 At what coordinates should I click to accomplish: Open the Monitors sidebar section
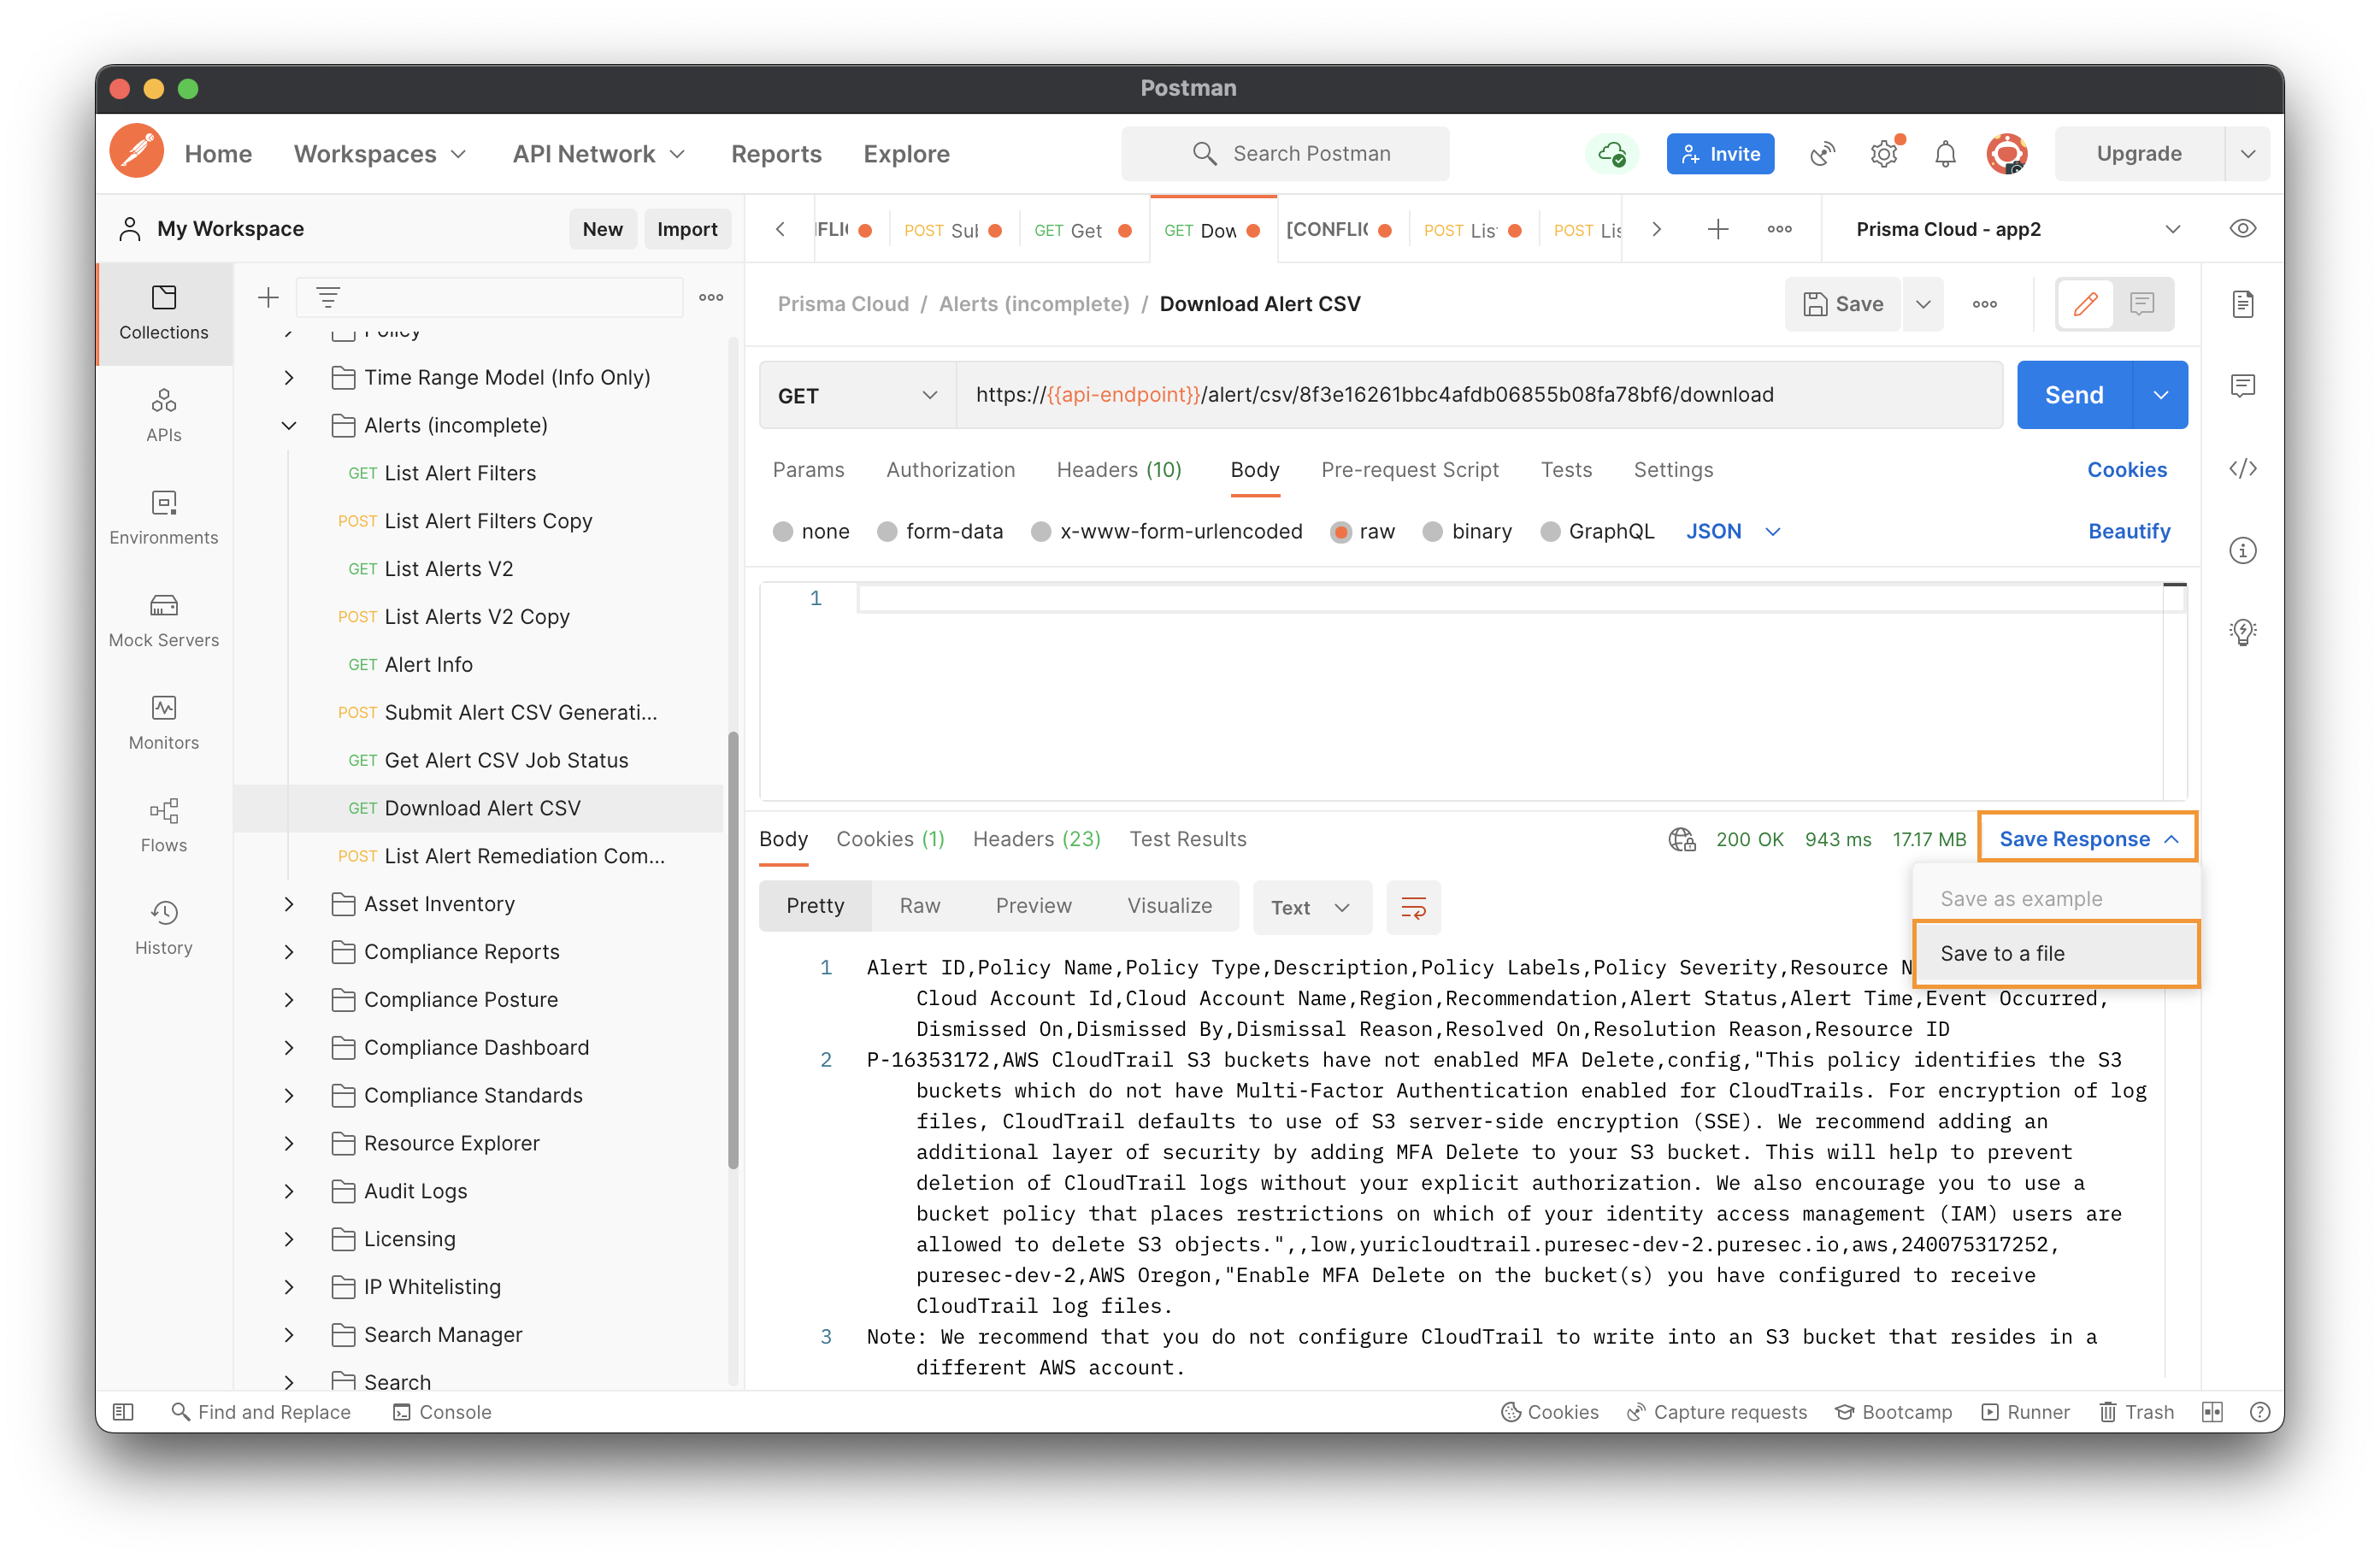[x=163, y=723]
